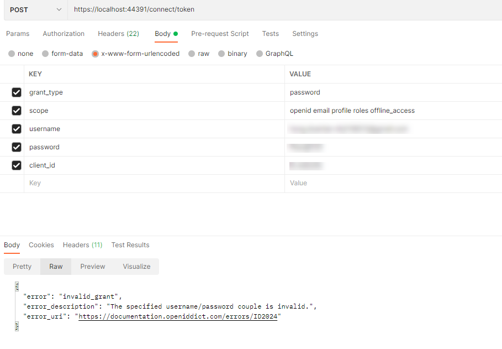This screenshot has height=349, width=502.
Task: Open the Pre-request Script tab
Action: click(220, 34)
